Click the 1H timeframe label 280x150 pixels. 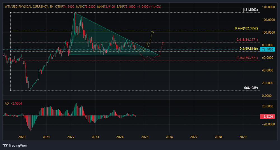(51, 7)
